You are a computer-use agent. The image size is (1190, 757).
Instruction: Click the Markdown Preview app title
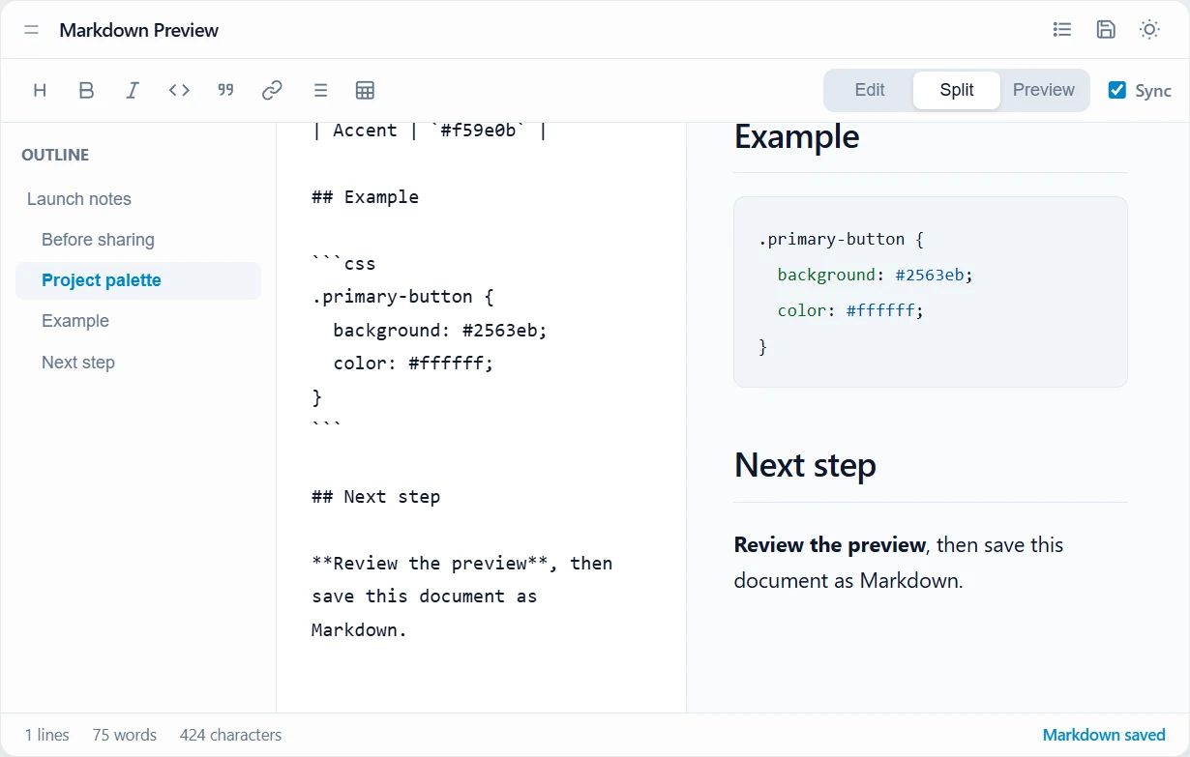[x=139, y=30]
